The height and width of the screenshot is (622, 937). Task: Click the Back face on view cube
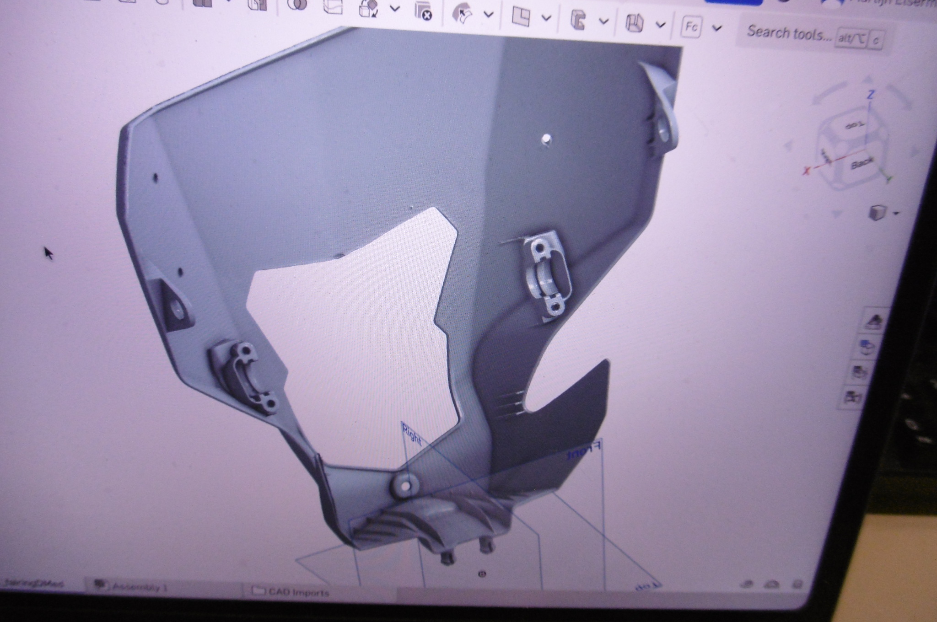862,163
